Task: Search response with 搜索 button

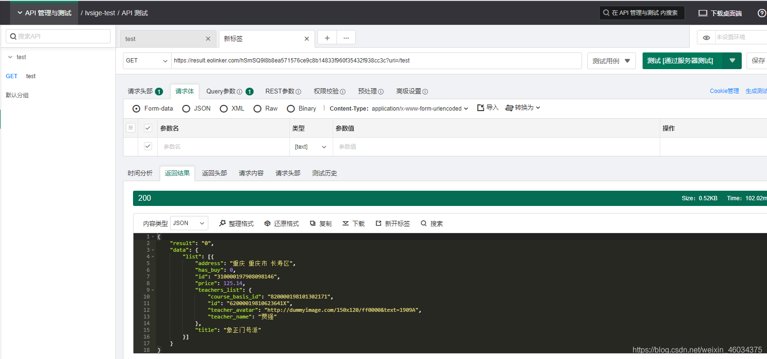Action: tap(431, 224)
